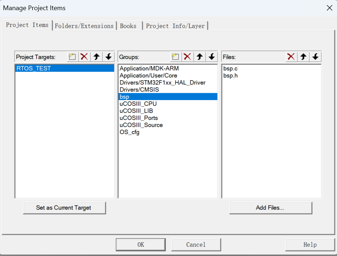Image resolution: width=337 pixels, height=256 pixels.
Task: Delete the selected group
Action: pyautogui.click(x=188, y=57)
